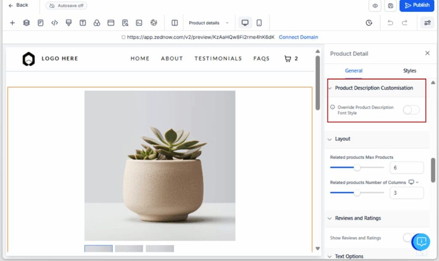Toggle Override Product Description Font Style

click(411, 110)
